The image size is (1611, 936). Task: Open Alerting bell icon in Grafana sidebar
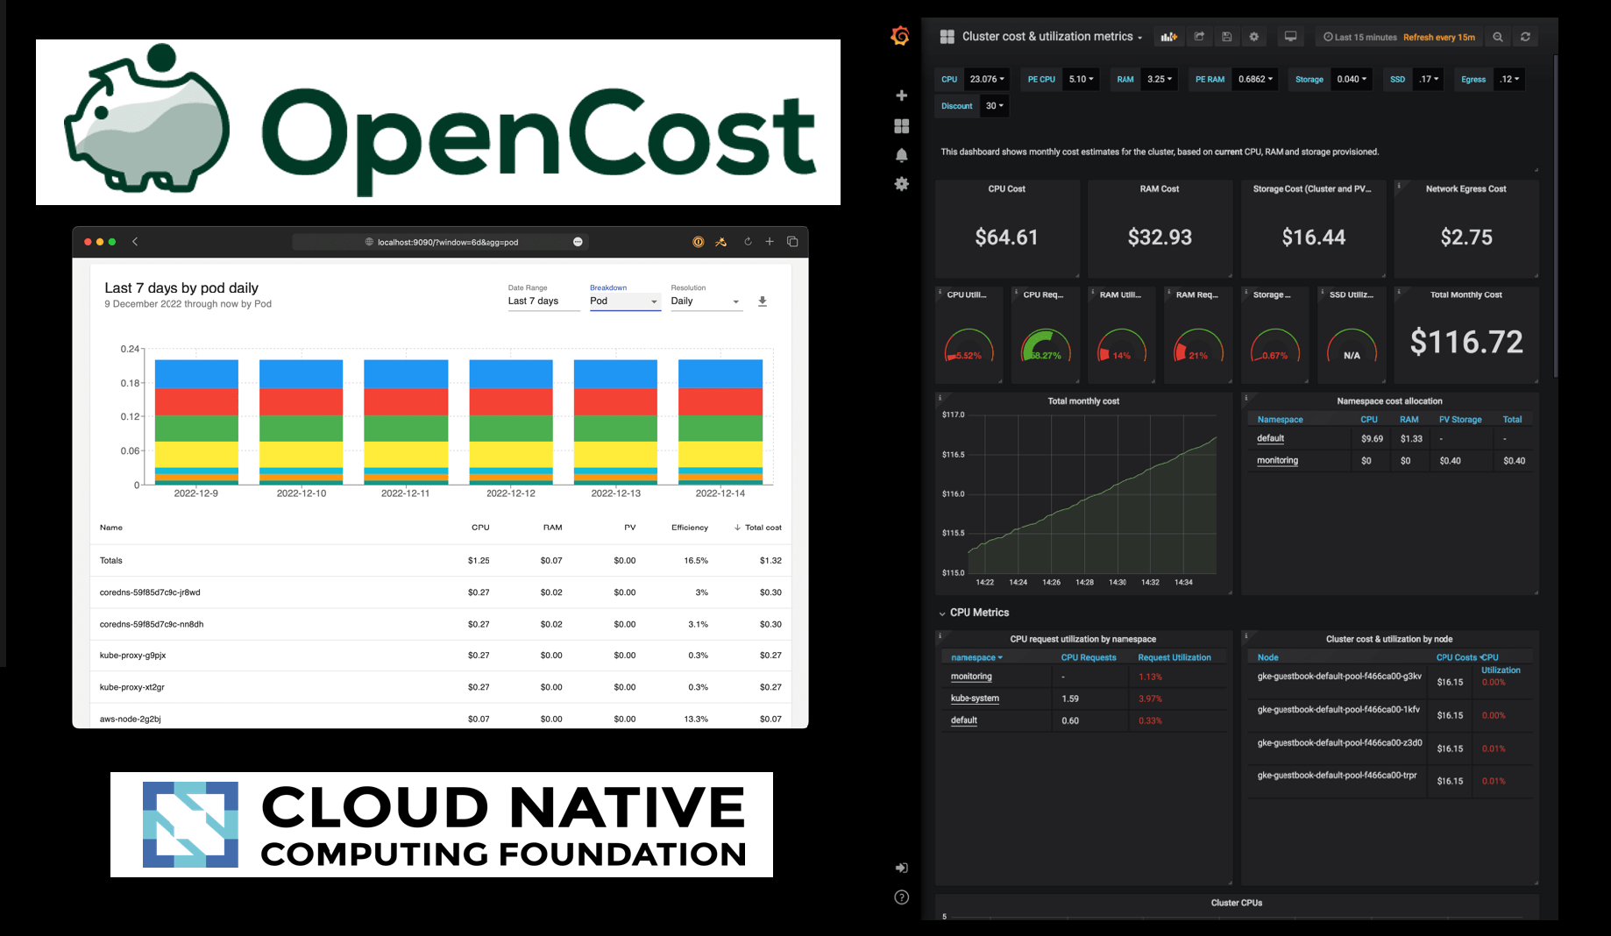[x=901, y=155]
